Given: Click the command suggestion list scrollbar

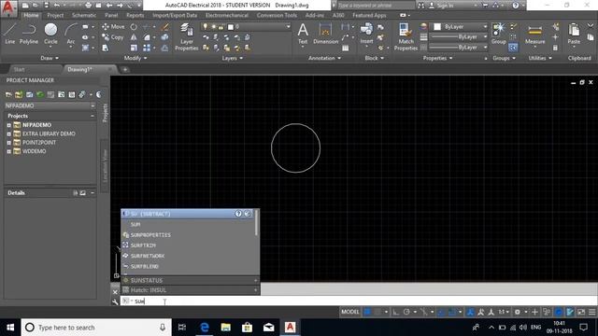Looking at the screenshot, I should 257,223.
